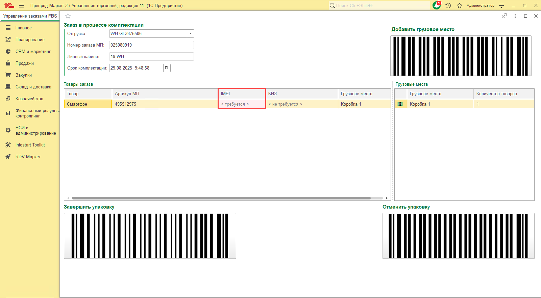Open Планирование section
The height and width of the screenshot is (298, 541).
(30, 39)
